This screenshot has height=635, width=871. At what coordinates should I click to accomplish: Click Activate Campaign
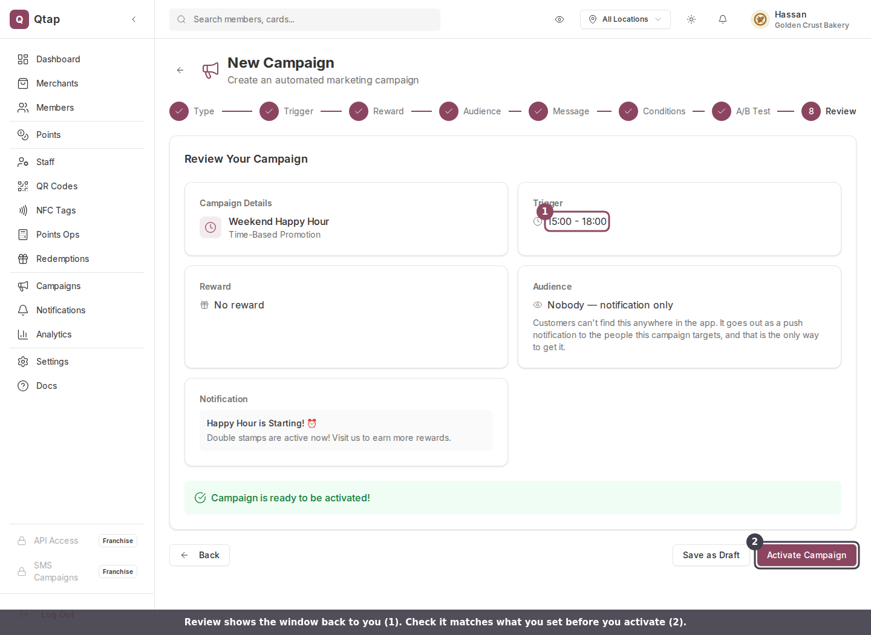(x=807, y=555)
